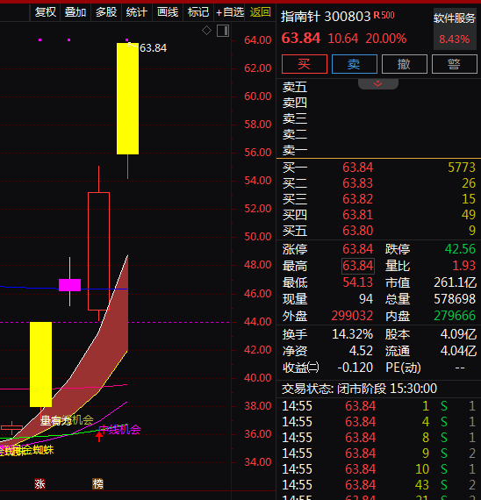Screen dimensions: 481x500
Task: Click the 跌停 value 42.56
Action: click(x=460, y=249)
